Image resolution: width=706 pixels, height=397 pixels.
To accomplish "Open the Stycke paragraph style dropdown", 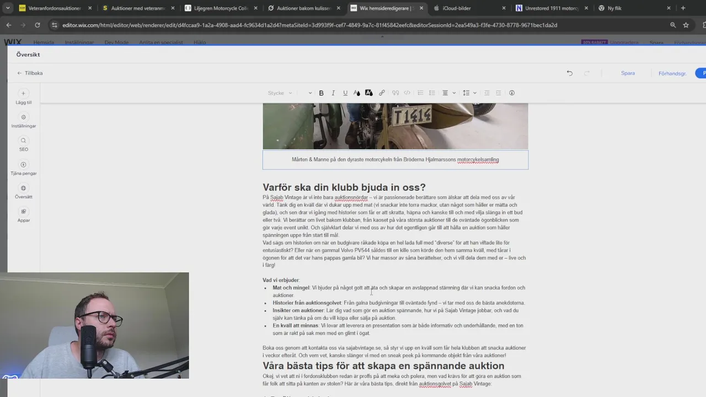I will (280, 93).
